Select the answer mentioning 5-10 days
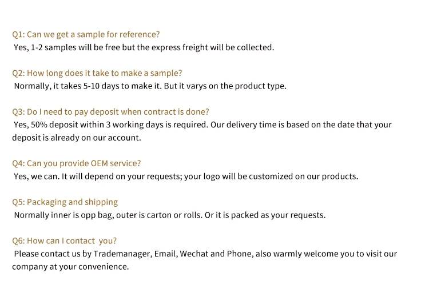Image resolution: width=429 pixels, height=297 pixels. (150, 86)
